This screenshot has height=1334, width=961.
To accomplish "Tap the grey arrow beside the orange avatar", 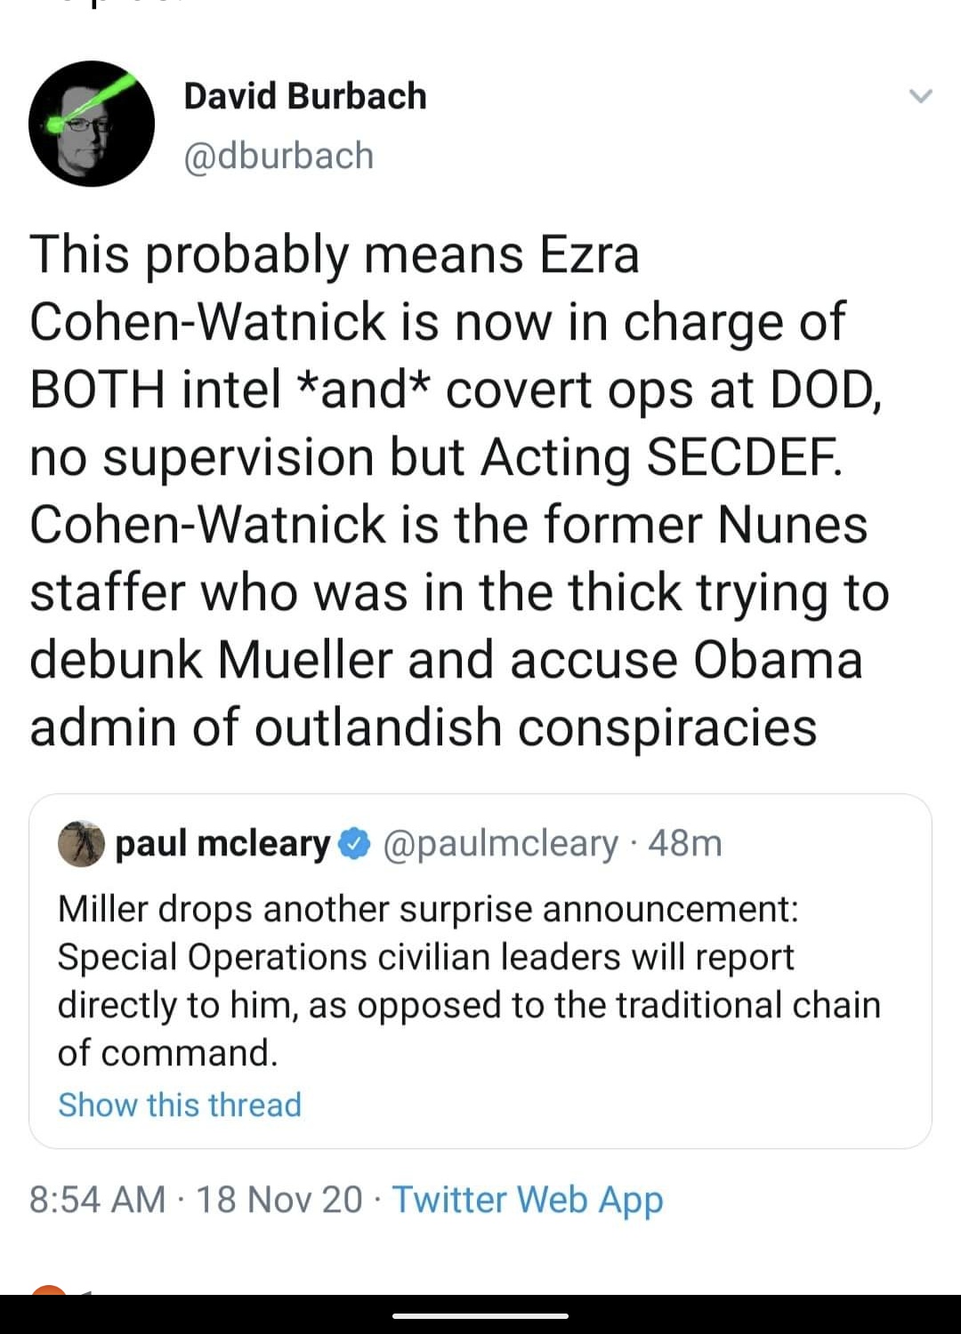I will (x=86, y=1292).
